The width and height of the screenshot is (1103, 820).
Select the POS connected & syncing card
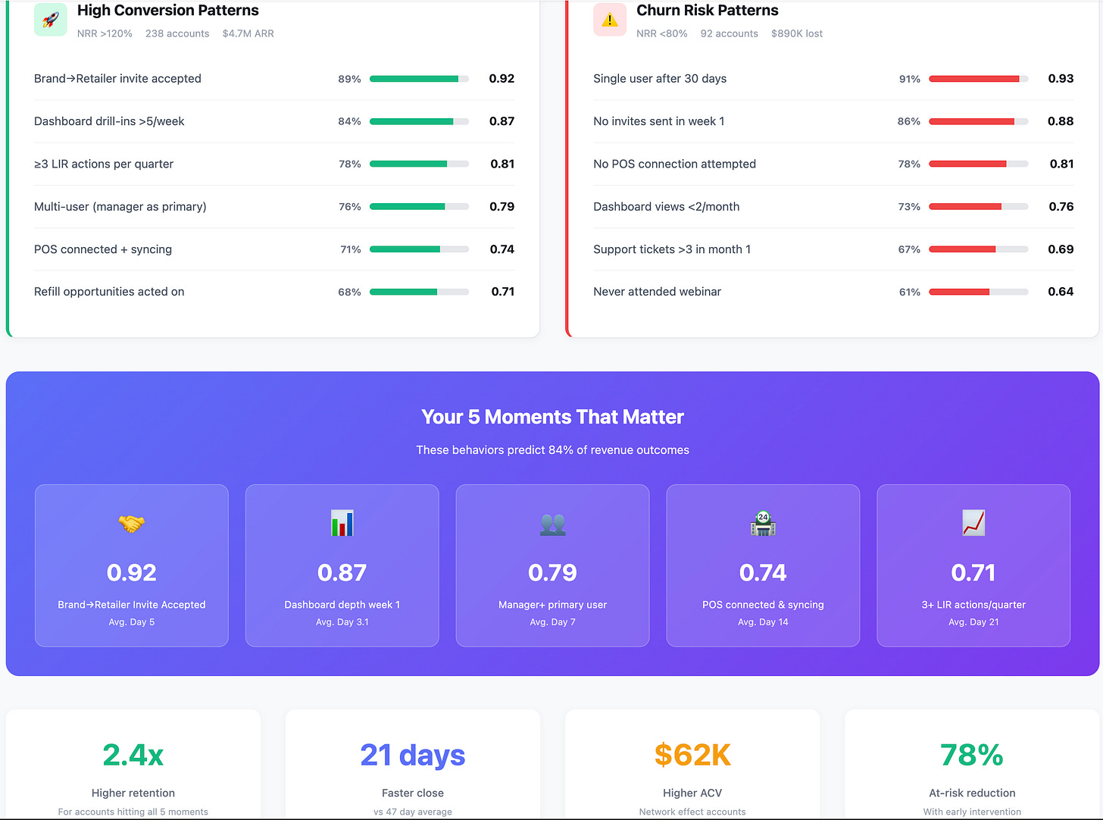tap(763, 565)
